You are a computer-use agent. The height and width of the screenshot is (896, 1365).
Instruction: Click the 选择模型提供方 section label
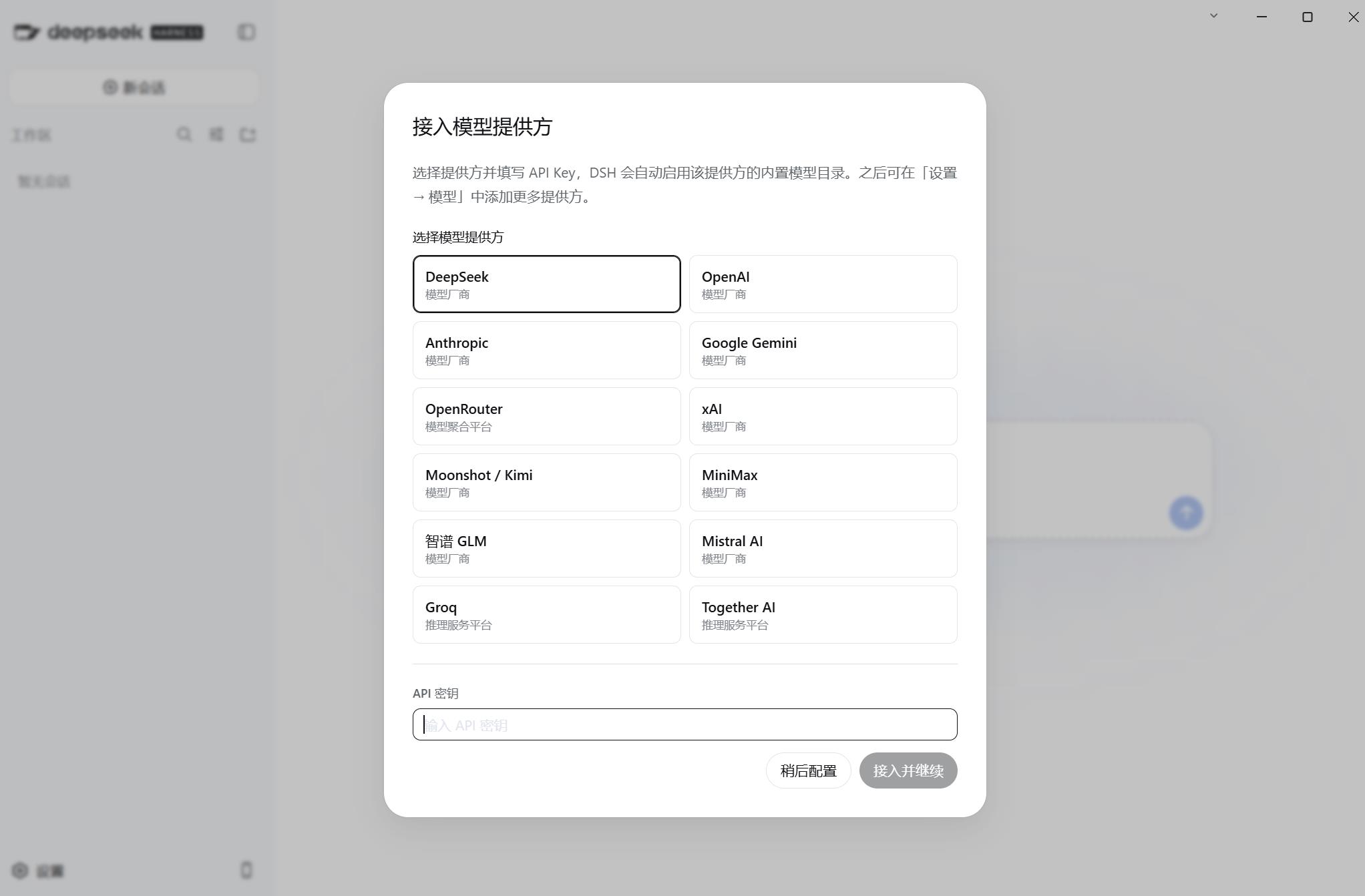coord(458,237)
